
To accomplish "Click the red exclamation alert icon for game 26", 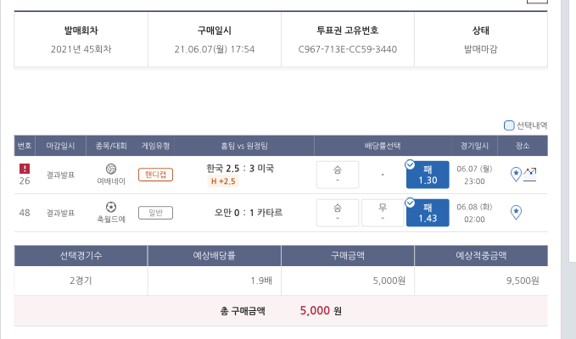I will pyautogui.click(x=25, y=168).
